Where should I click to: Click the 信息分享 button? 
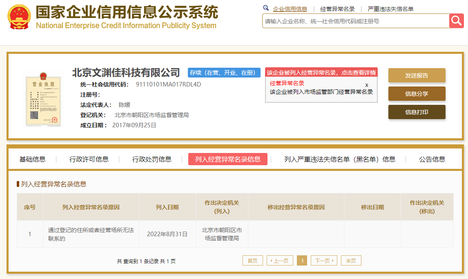point(417,93)
